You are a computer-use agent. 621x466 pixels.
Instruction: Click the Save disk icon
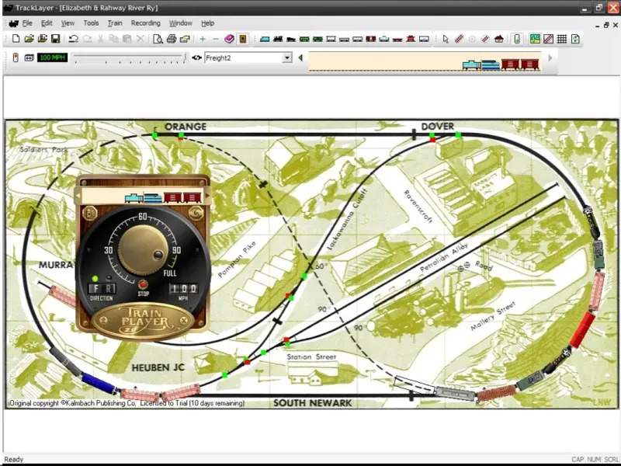pyautogui.click(x=55, y=39)
